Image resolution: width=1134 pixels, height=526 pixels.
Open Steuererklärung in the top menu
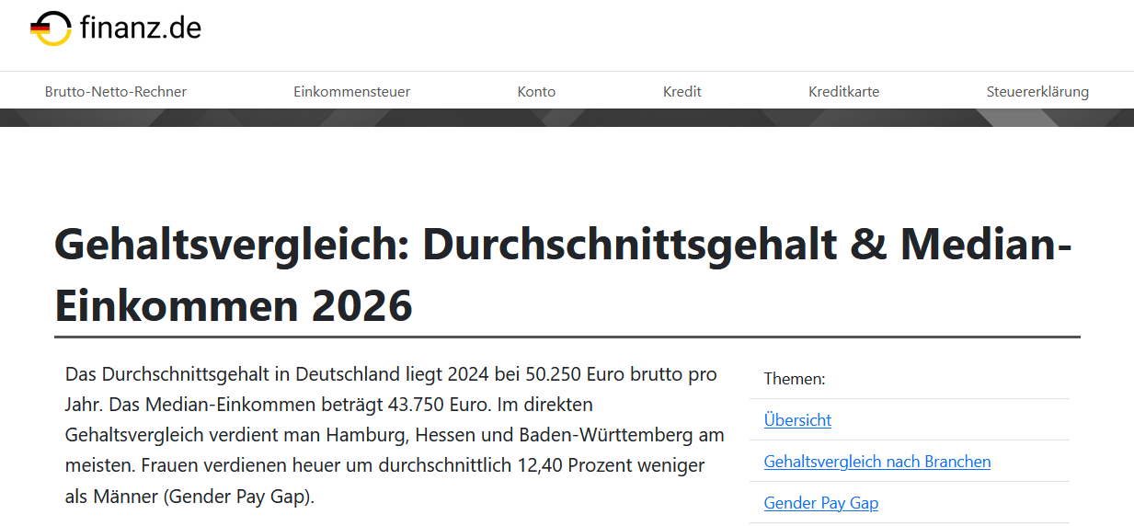1037,91
